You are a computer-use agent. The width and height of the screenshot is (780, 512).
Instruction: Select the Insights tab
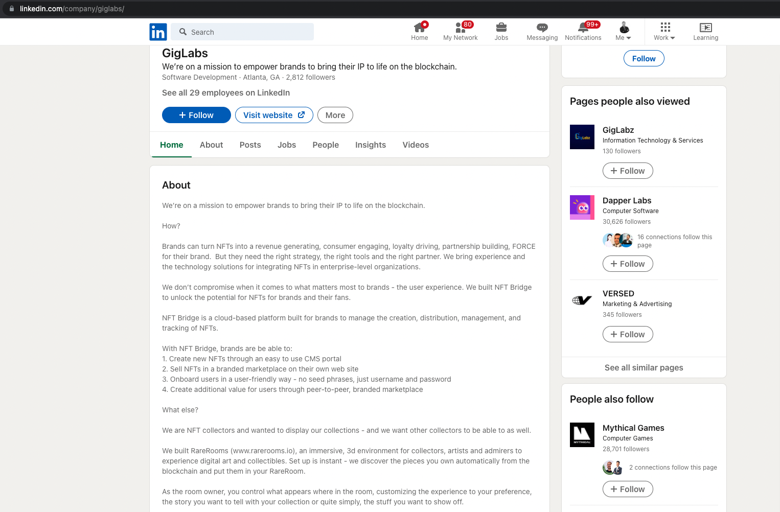tap(371, 145)
